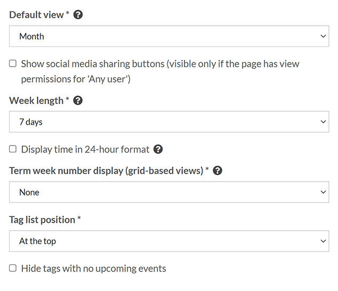This screenshot has width=338, height=291.
Task: Check the Hide tags with no upcoming events box
Action: coord(13,268)
